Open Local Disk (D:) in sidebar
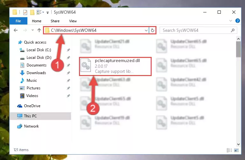The height and width of the screenshot is (160, 245). [36, 58]
